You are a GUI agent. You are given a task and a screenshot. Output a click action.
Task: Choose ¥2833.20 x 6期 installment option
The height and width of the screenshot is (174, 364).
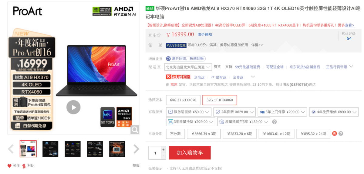240,134
